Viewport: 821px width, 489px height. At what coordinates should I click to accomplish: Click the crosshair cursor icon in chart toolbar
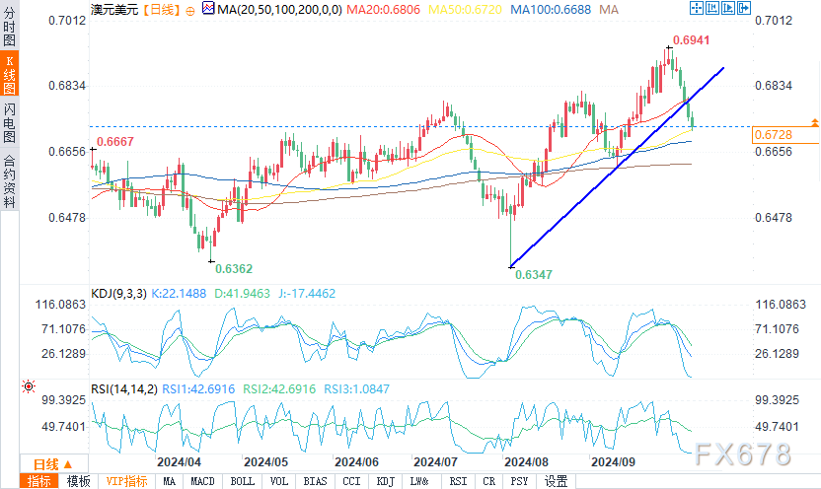[x=697, y=8]
